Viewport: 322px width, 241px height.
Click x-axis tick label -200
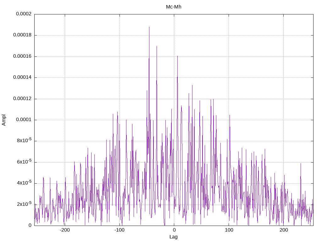(x=65, y=230)
